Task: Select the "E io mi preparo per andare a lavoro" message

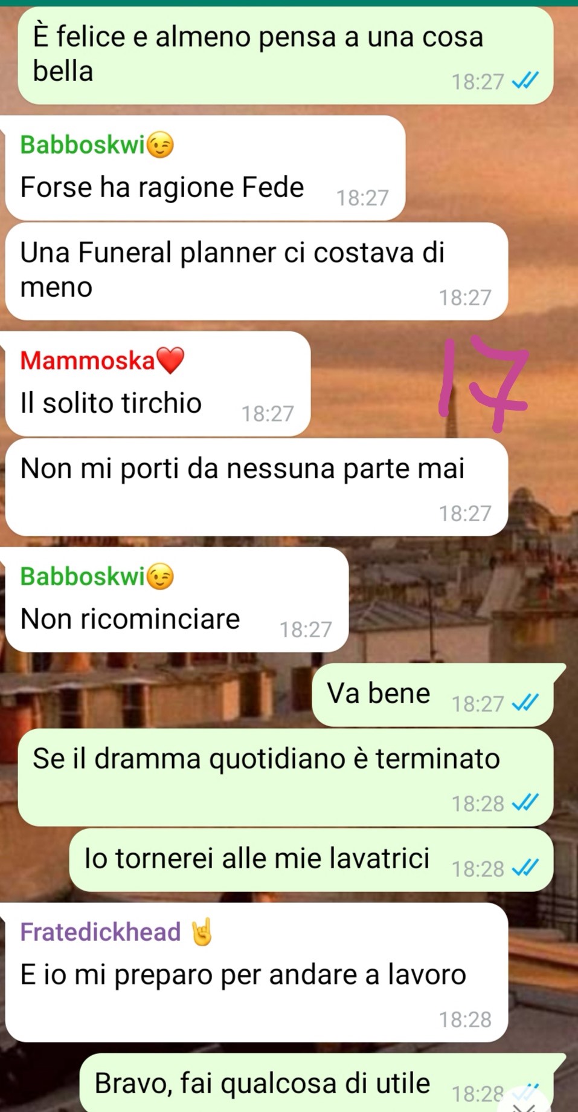Action: [x=257, y=972]
